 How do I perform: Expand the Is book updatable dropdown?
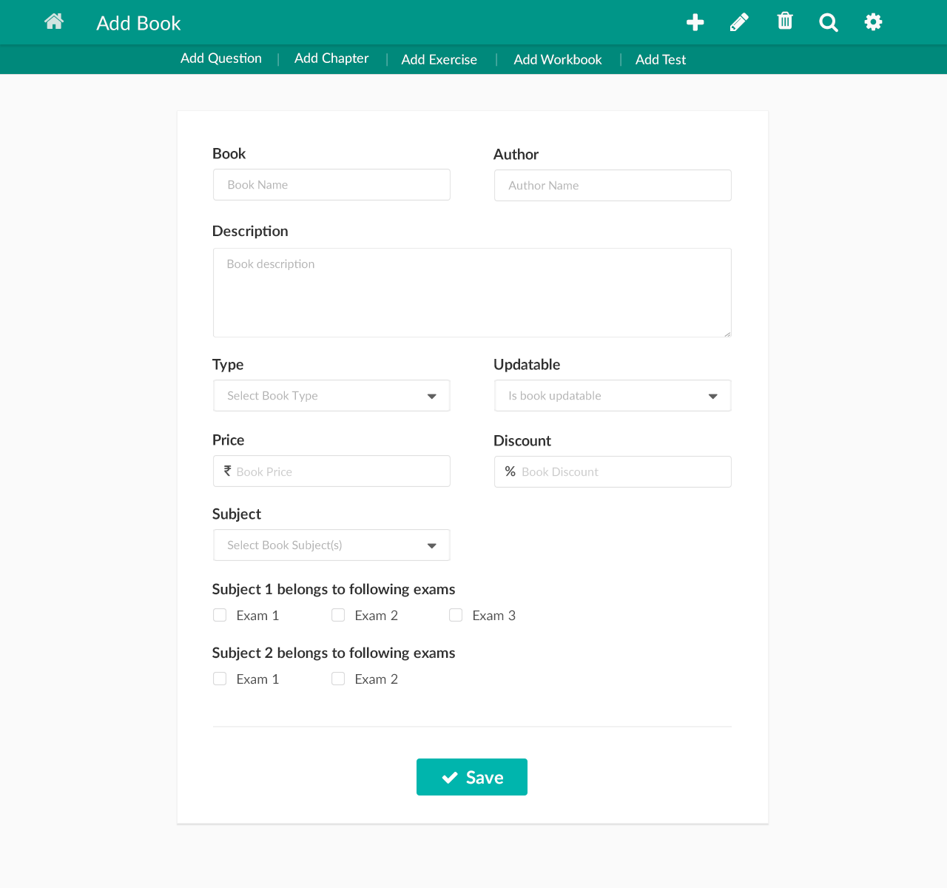click(x=613, y=396)
